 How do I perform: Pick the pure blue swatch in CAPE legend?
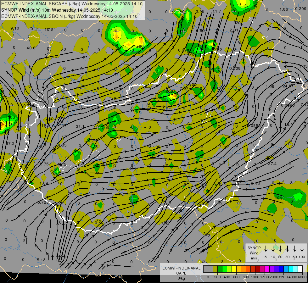pyautogui.click(x=281, y=269)
